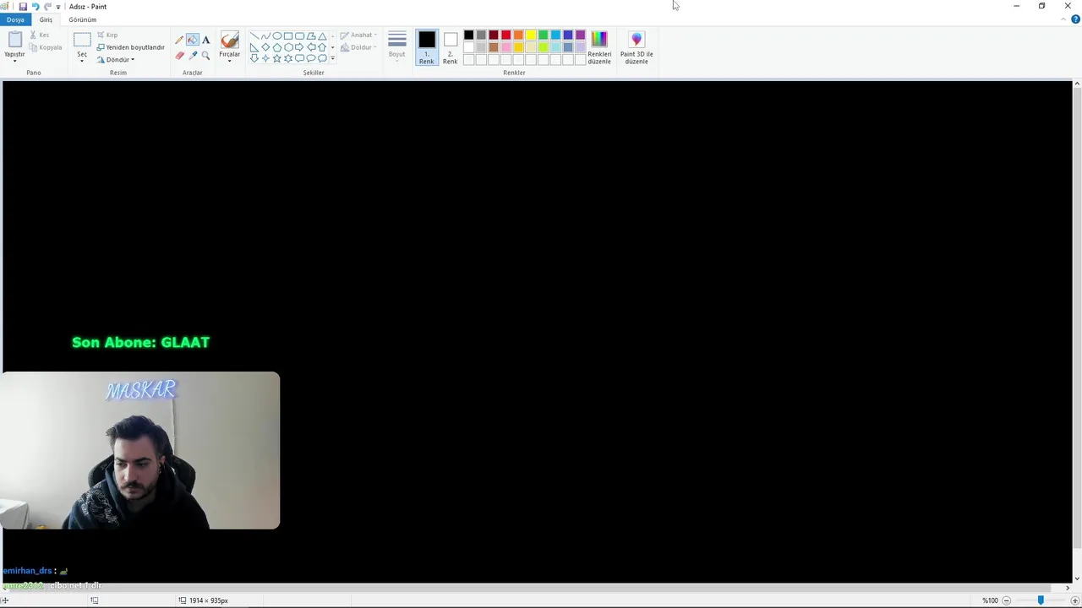Switch to the Giriş tab
The width and height of the screenshot is (1082, 608).
point(46,19)
